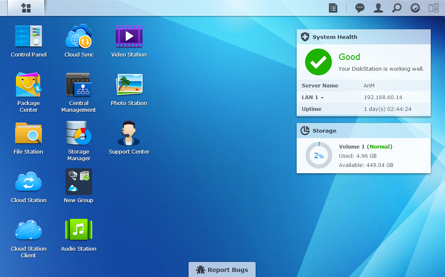Launch Audio Station
445x277 pixels.
(79, 231)
